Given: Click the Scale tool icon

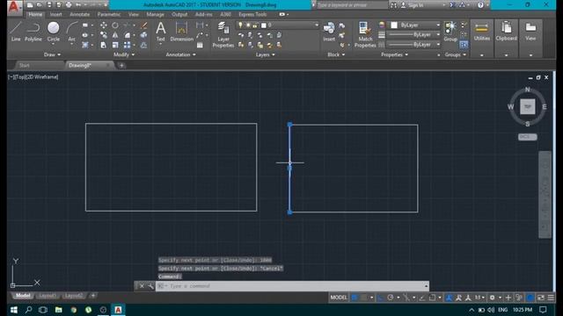Looking at the screenshot, I should (x=115, y=45).
